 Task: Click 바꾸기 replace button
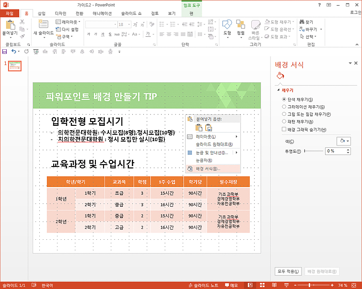pyautogui.click(x=309, y=29)
